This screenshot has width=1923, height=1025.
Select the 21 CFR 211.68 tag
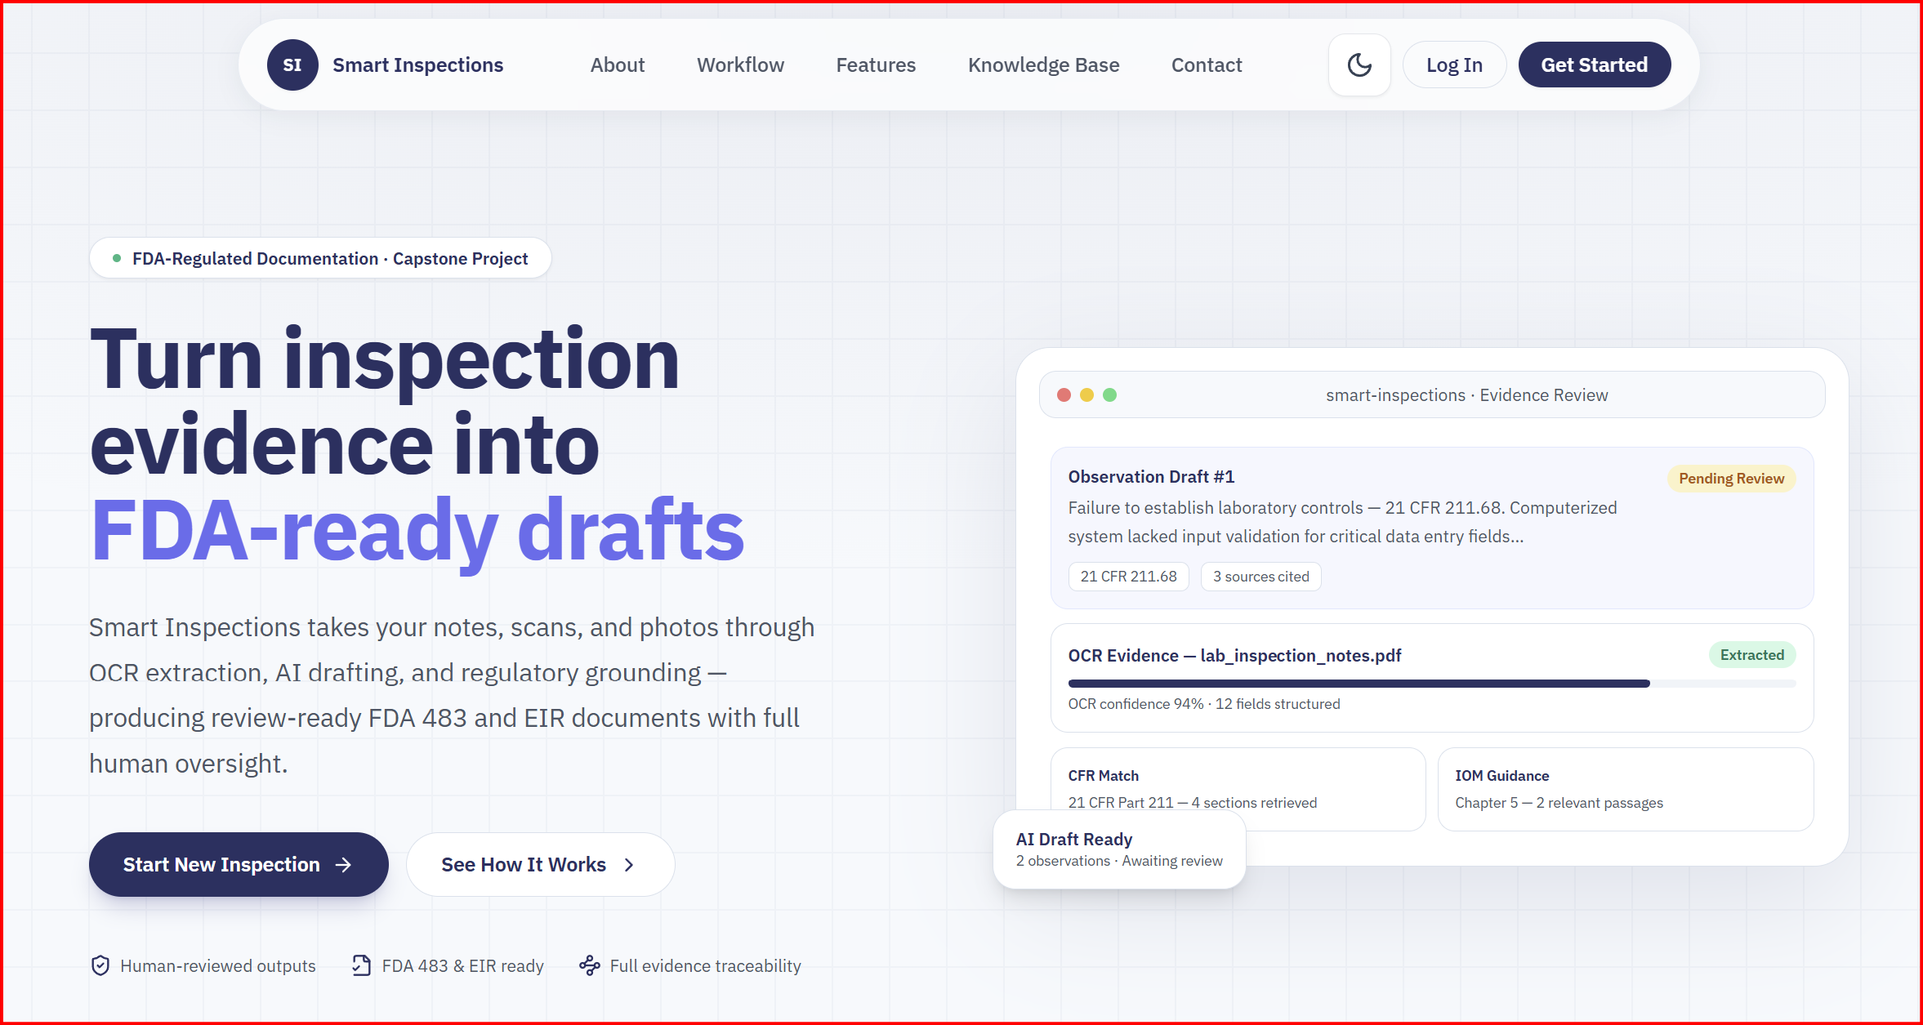point(1128,577)
